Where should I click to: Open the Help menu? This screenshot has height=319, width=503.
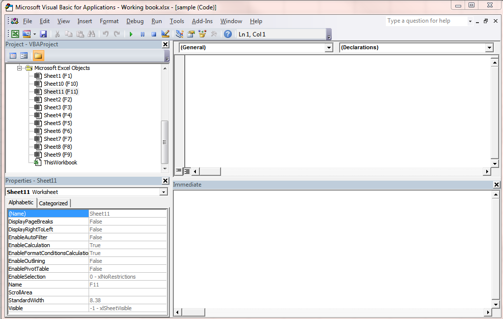coord(256,21)
